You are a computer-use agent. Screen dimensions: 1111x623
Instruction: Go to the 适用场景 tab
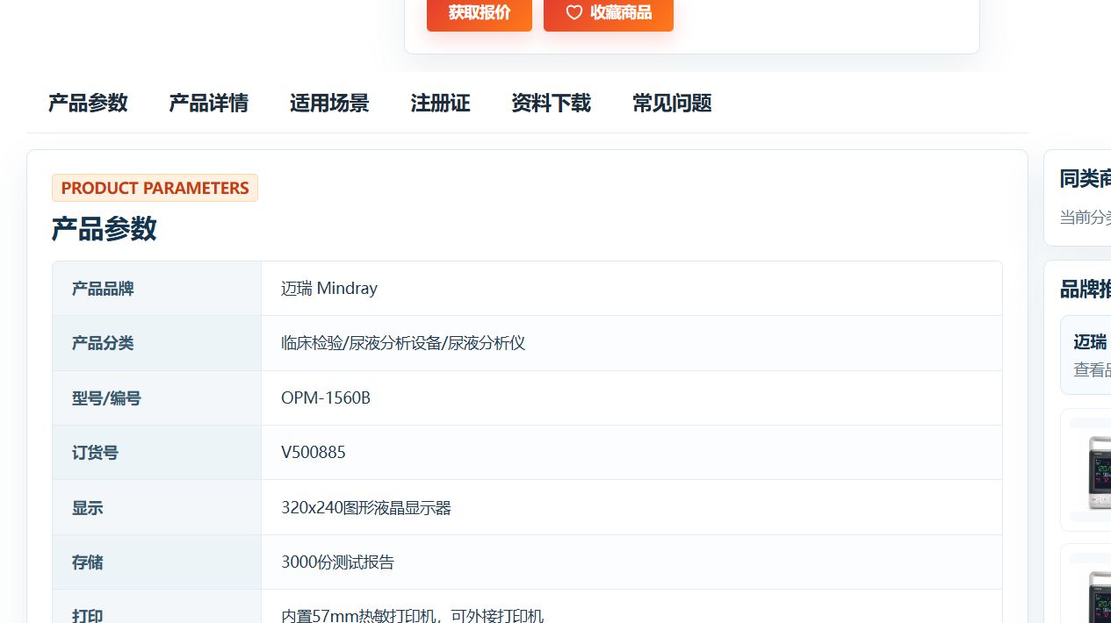(x=329, y=103)
